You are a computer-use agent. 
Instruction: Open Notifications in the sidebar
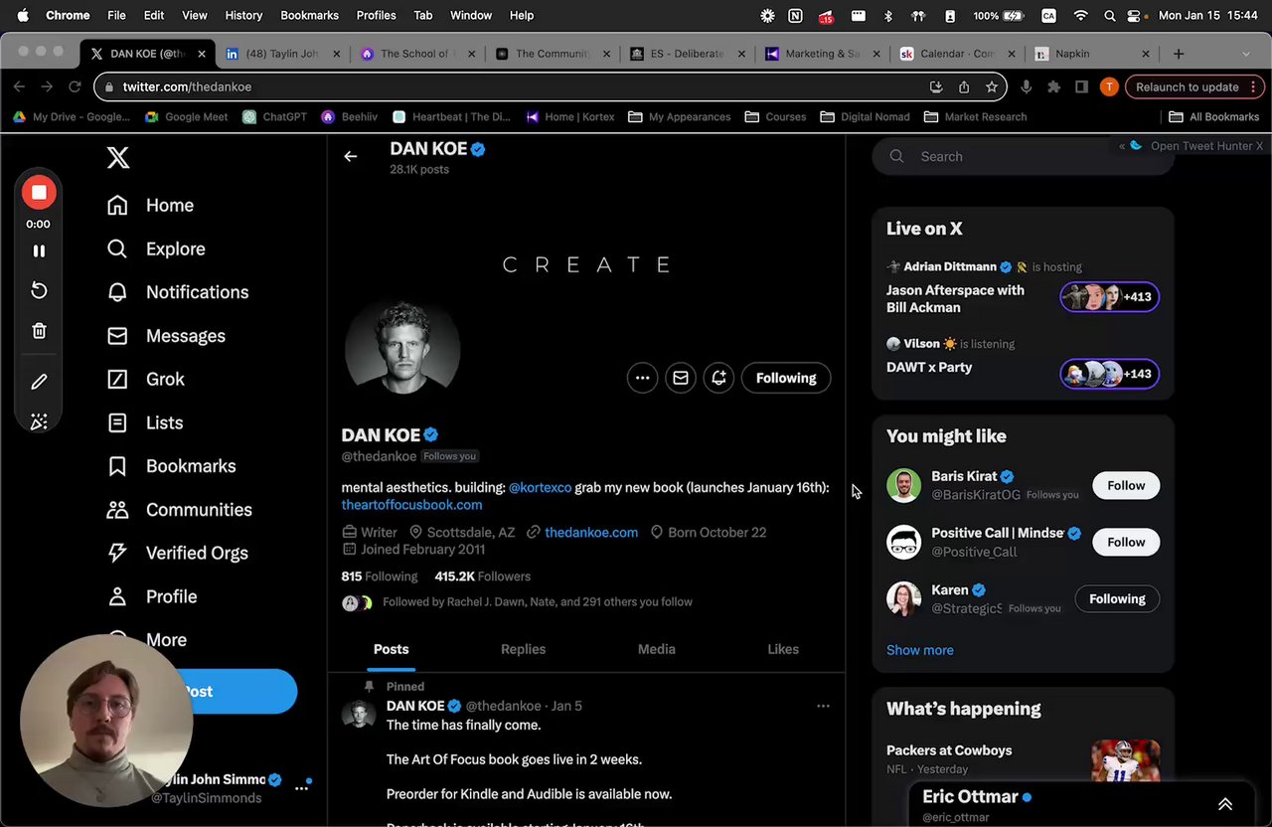177,292
